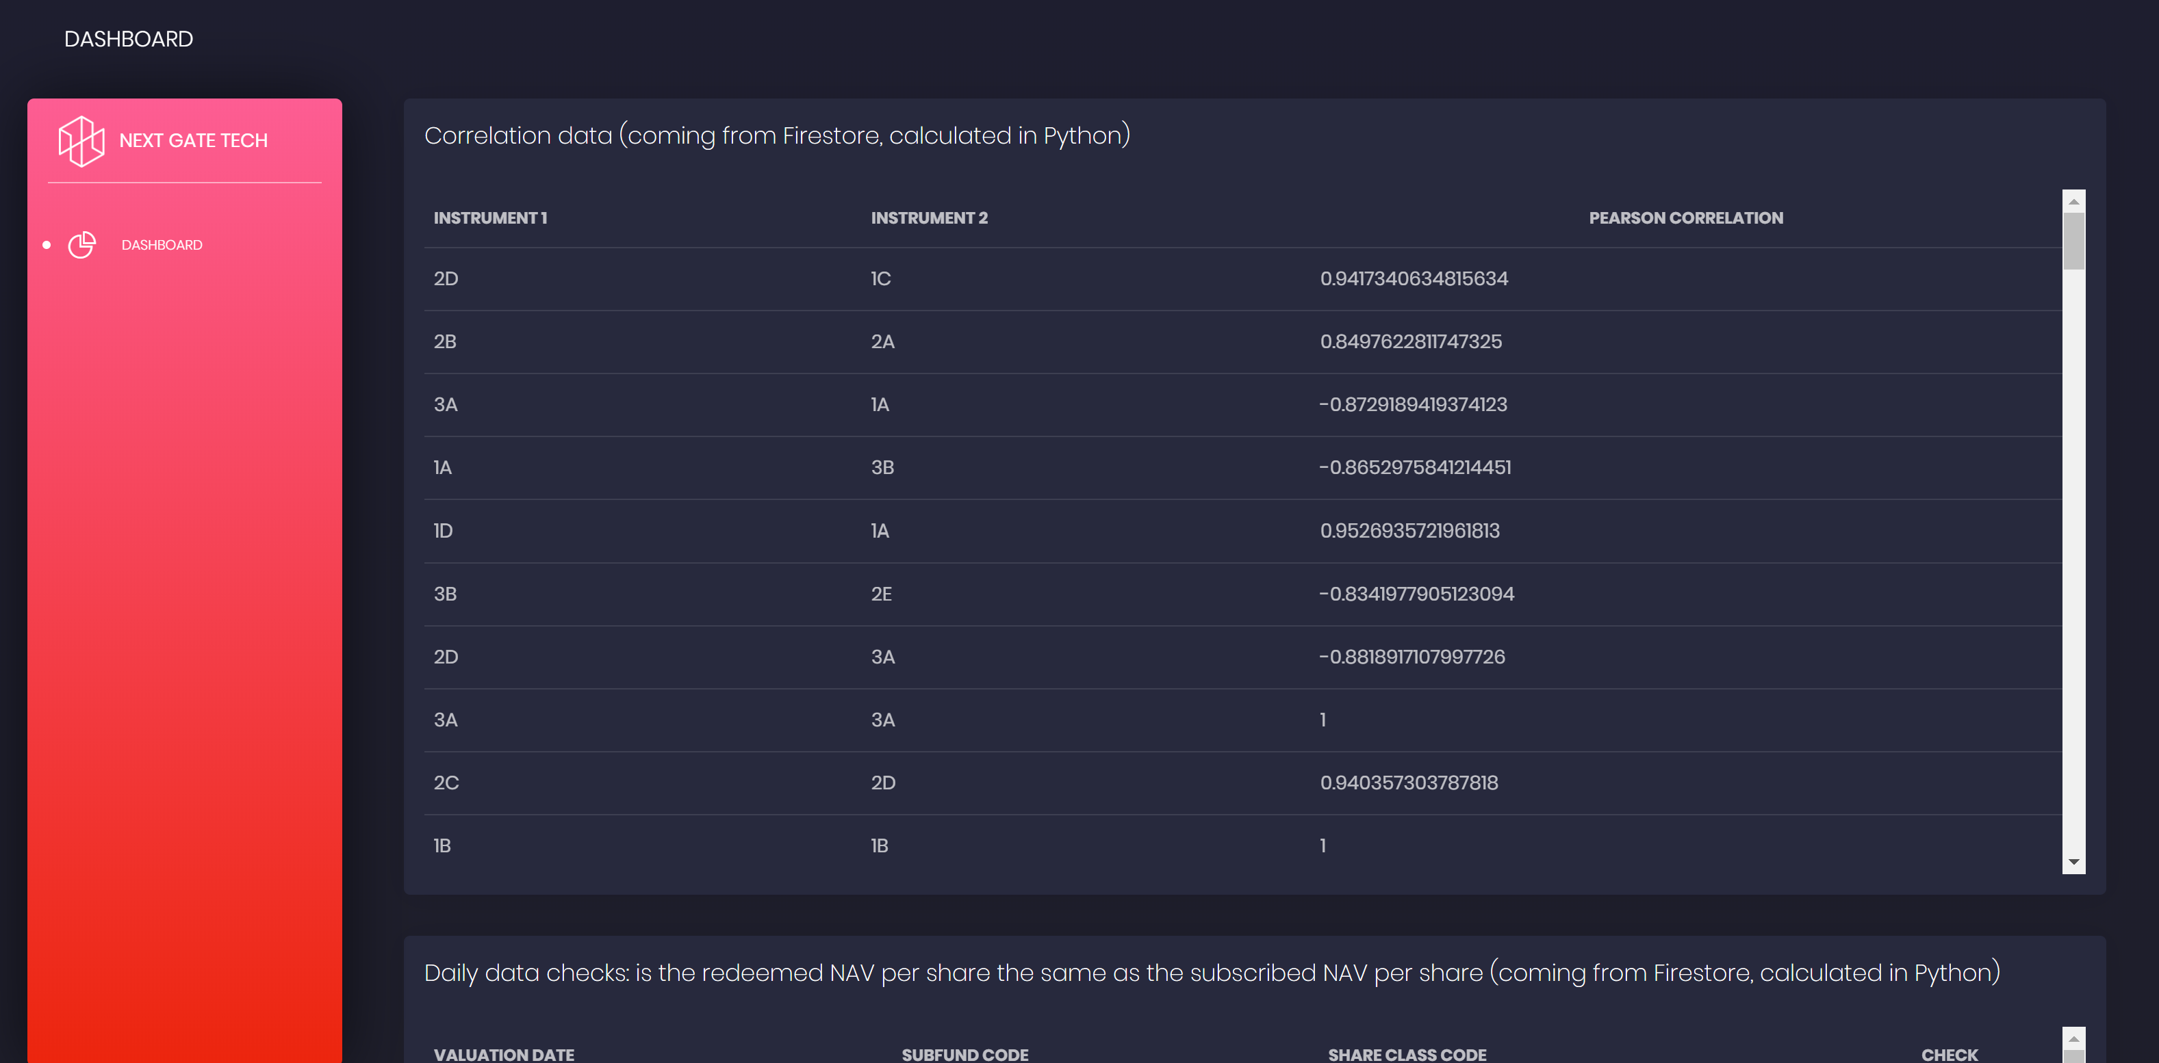Click the 2B instrument cell in second row

pyautogui.click(x=445, y=342)
